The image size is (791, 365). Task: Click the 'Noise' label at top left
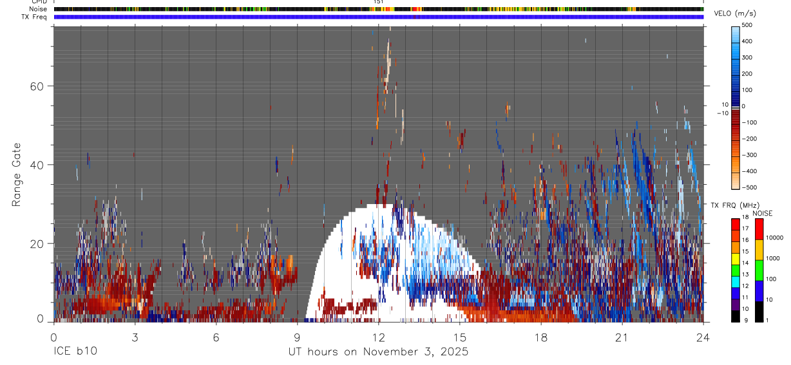coord(38,9)
